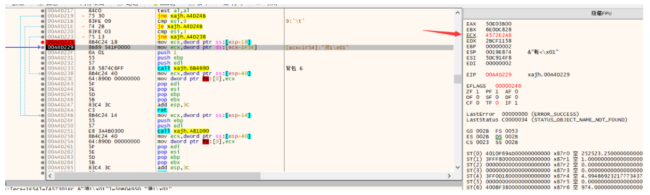Toggle the CF flag value
Screen dimensions: 650x195
click(x=478, y=103)
